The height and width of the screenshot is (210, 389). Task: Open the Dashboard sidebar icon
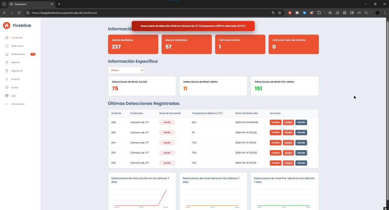(x=7, y=38)
